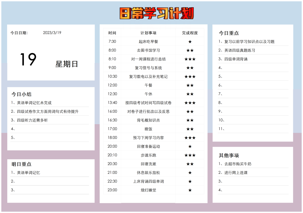Click the empty line 4 under 今日小结
This screenshot has height=213, width=303.
[50, 129]
